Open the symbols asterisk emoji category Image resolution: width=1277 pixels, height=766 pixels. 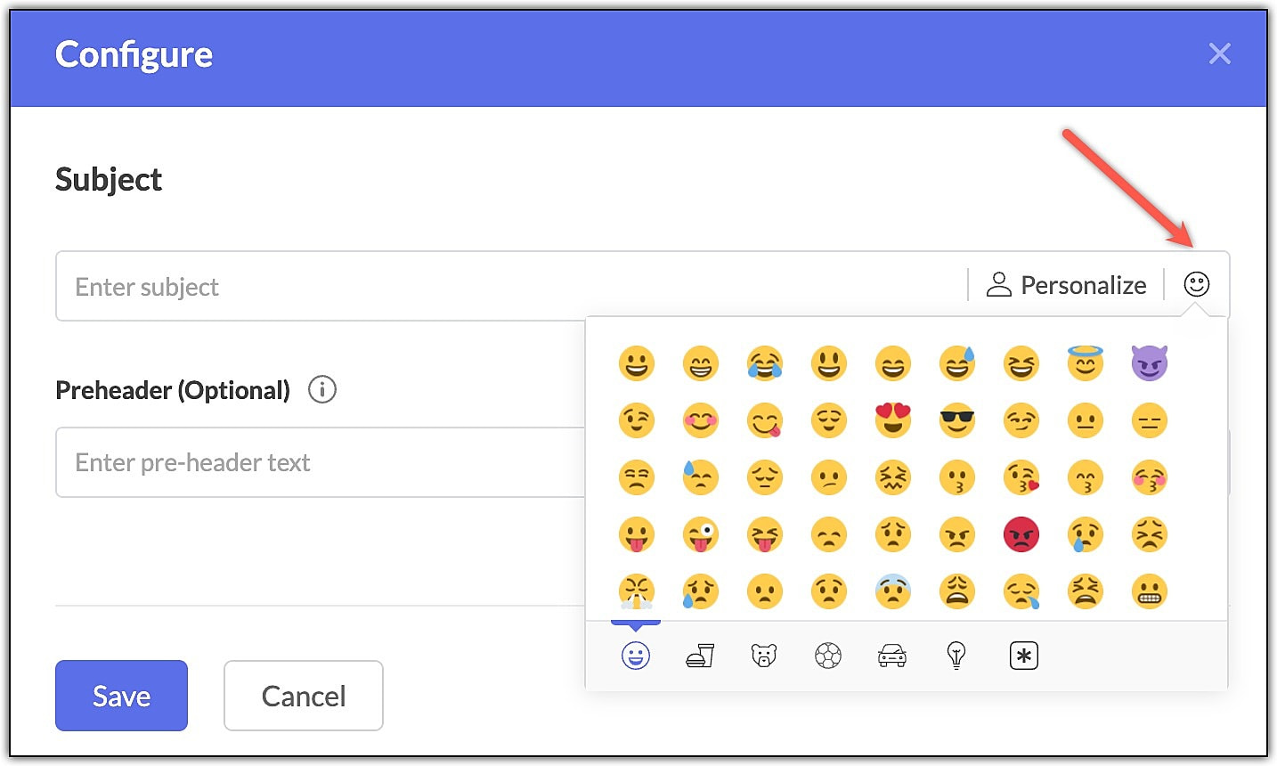coord(1024,656)
